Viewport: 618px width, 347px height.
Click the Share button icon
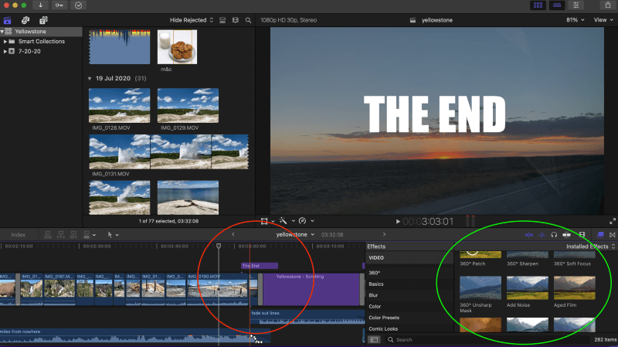607,5
